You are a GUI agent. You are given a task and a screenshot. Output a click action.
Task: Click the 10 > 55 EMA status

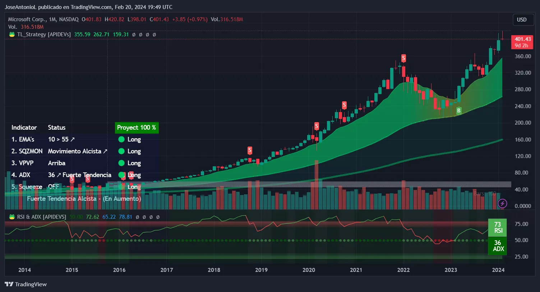61,139
